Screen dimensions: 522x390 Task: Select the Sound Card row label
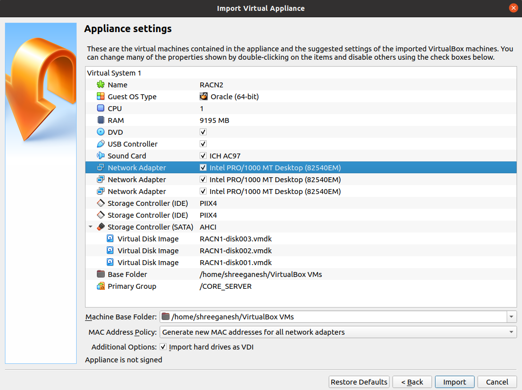[x=127, y=156]
